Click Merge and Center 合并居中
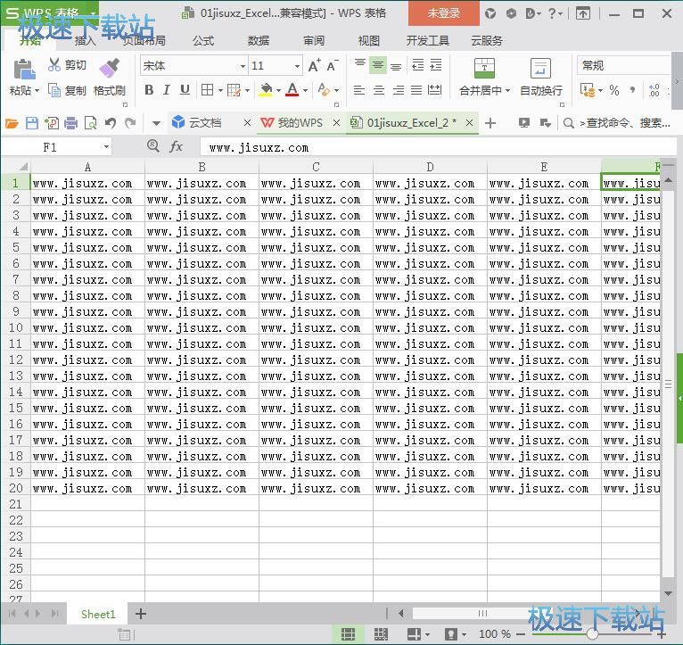Viewport: 683px width, 645px height. coord(484,77)
